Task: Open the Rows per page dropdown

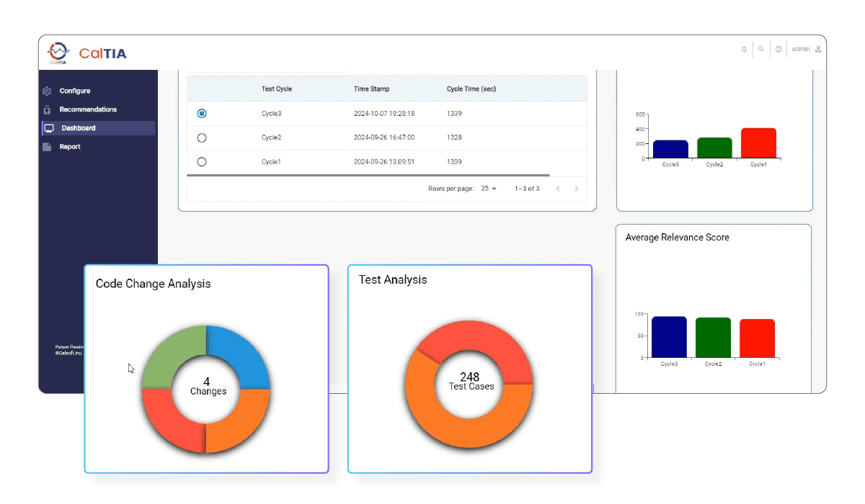Action: (489, 189)
